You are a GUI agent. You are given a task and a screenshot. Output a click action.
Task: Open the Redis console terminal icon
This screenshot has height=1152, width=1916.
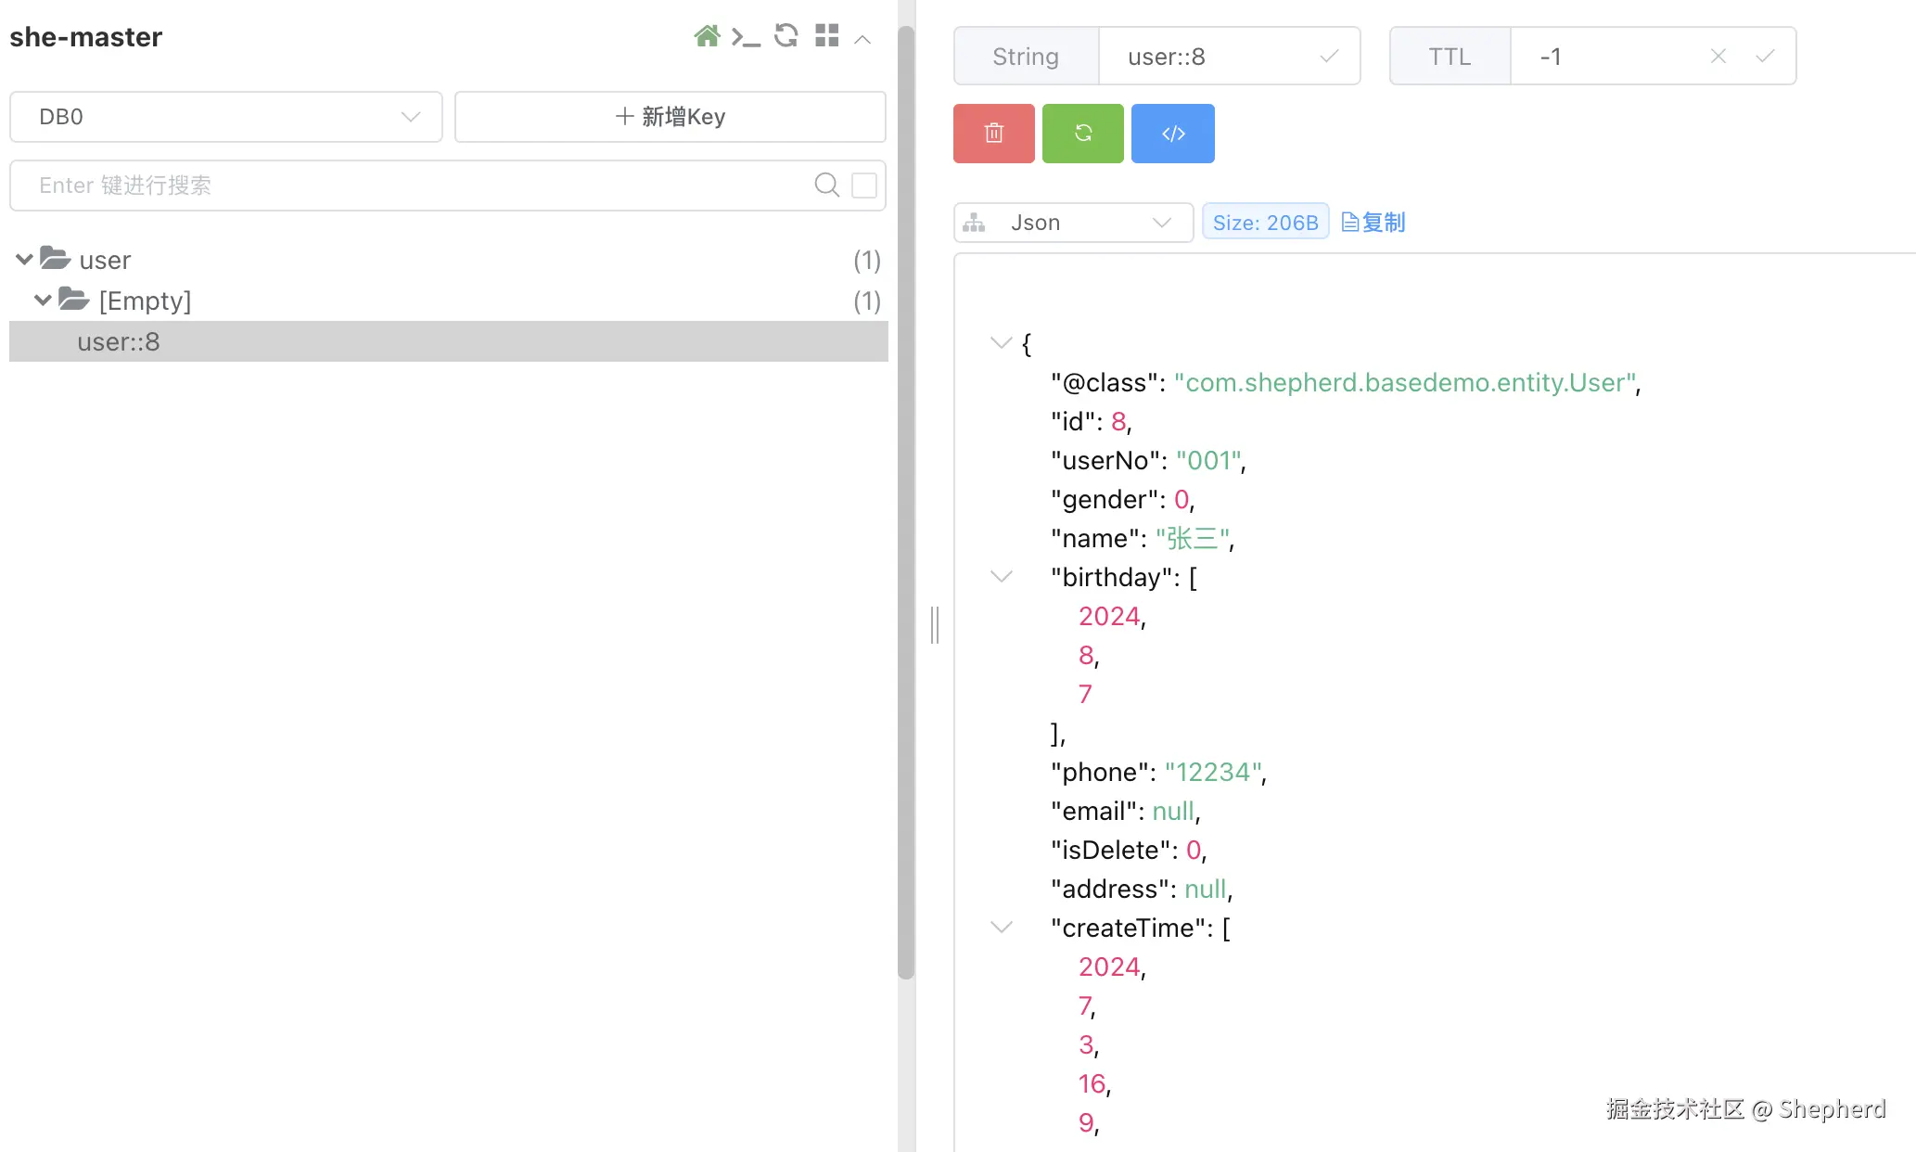[746, 37]
